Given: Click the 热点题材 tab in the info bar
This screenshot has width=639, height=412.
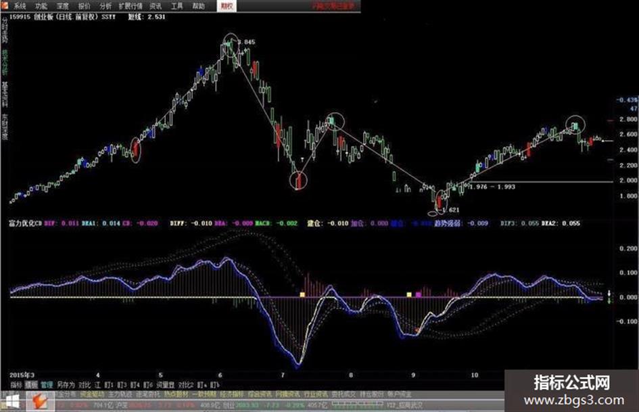Looking at the screenshot, I should point(176,394).
